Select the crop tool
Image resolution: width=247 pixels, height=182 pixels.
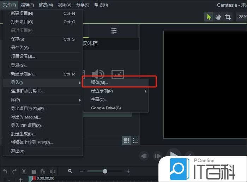pos(228,17)
